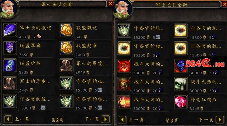This screenshot has height=126, width=227.
Task: Click vendor portrait on left window
Action: pos(9,9)
